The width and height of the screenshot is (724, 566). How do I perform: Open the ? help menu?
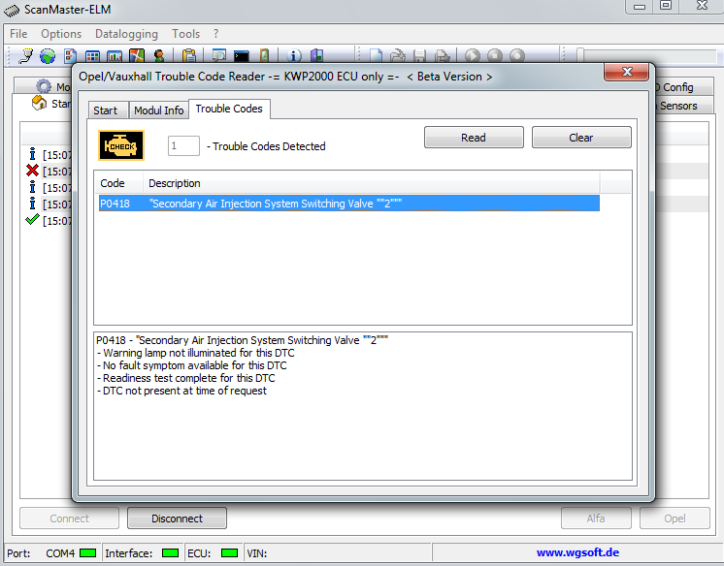click(x=215, y=34)
